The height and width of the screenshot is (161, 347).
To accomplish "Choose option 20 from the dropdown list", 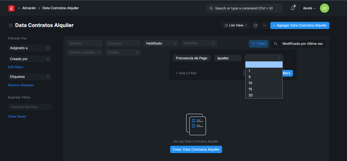I will (x=251, y=95).
